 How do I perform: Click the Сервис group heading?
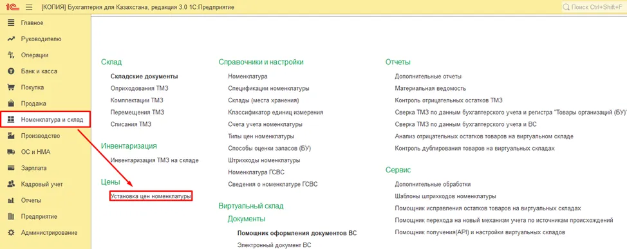tap(398, 170)
